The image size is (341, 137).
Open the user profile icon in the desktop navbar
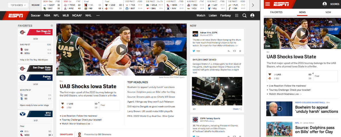252,16
